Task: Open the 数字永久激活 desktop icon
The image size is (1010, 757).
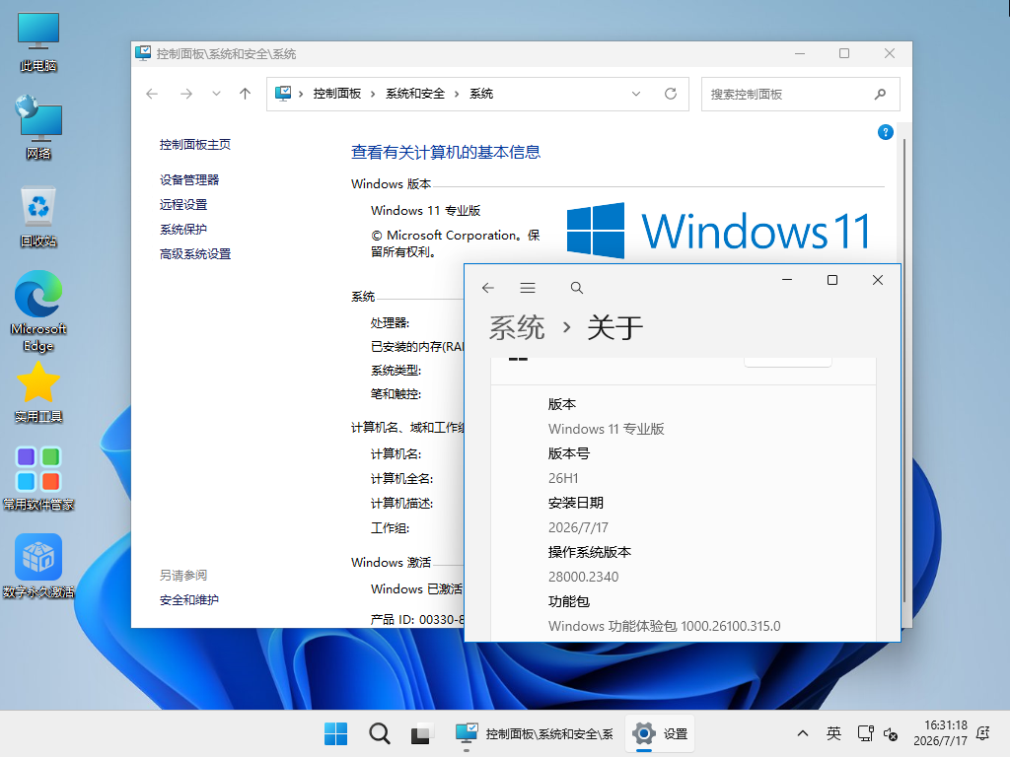Action: point(38,566)
